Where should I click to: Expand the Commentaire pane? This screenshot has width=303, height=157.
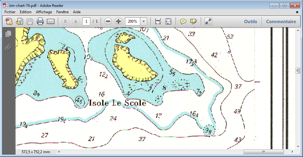tap(281, 22)
